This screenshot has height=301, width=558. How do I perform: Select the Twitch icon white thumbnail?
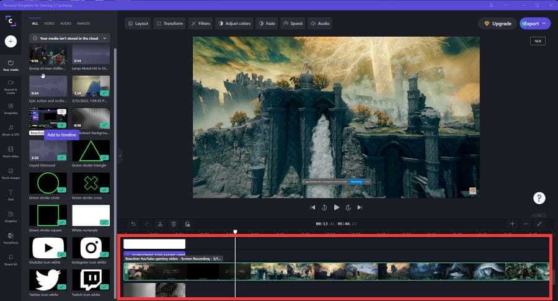click(x=91, y=280)
